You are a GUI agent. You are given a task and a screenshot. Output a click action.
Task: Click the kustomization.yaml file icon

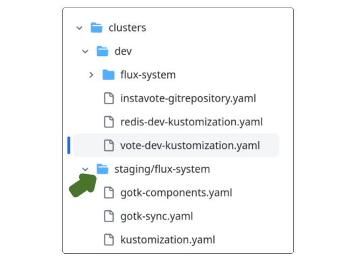(109, 240)
